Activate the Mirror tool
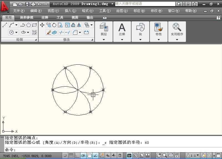222x159 pixels. [x=79, y=25]
